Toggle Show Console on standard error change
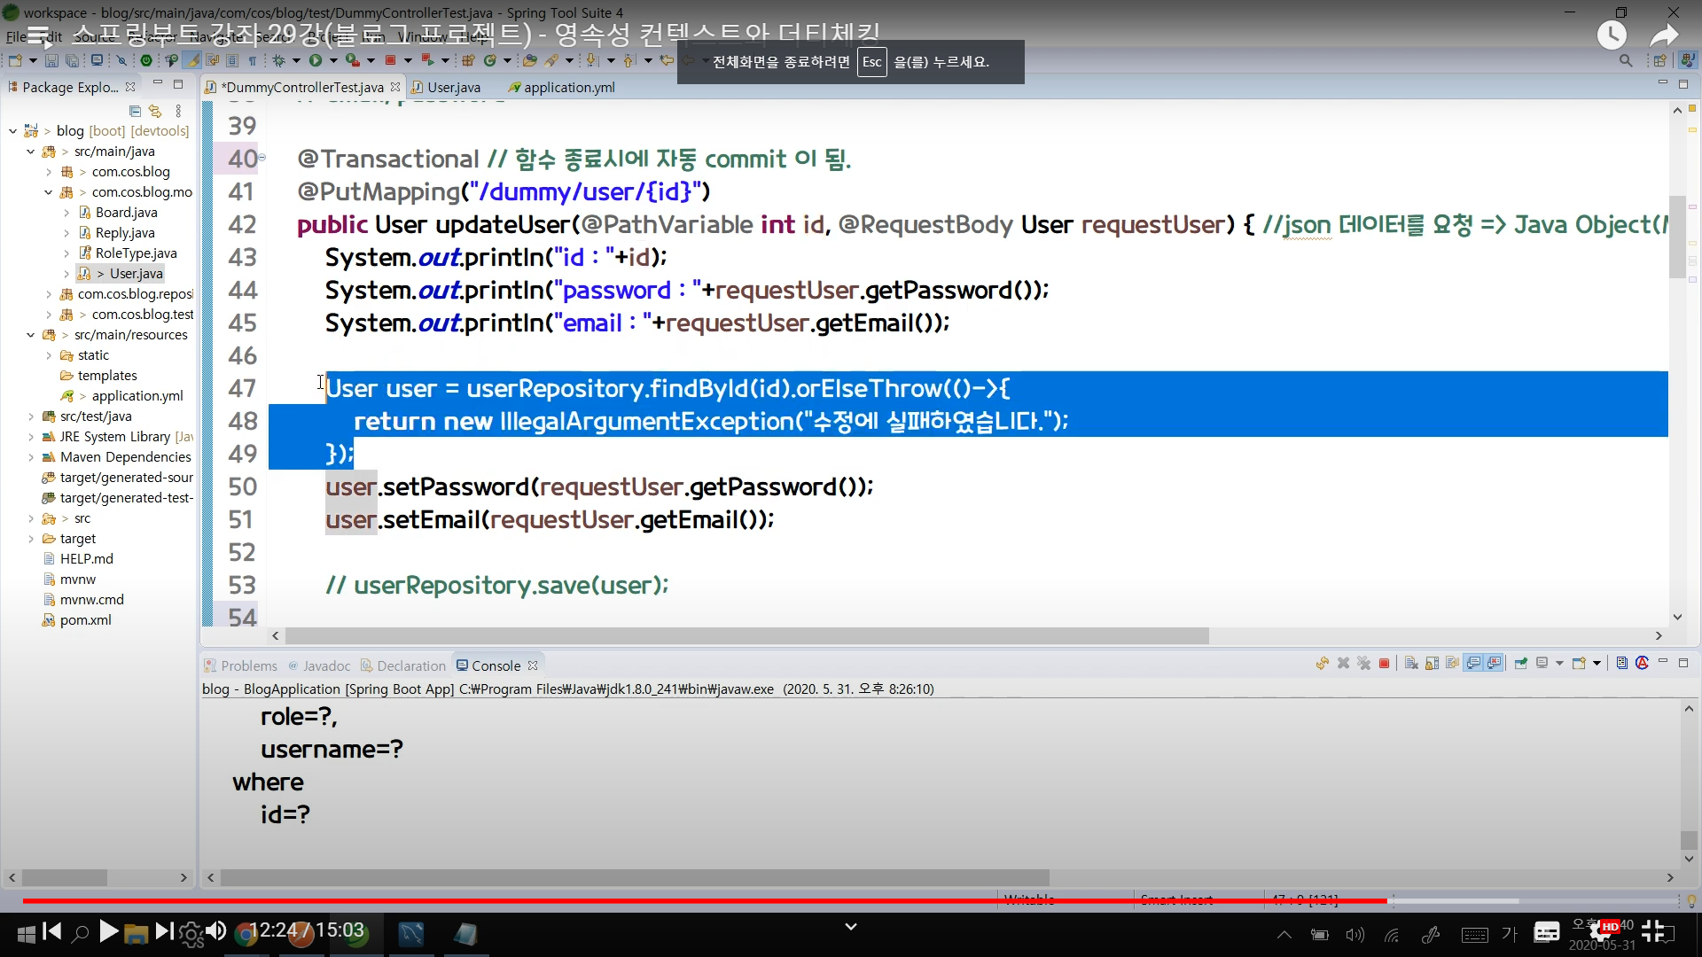The image size is (1702, 957). pos(1495,663)
